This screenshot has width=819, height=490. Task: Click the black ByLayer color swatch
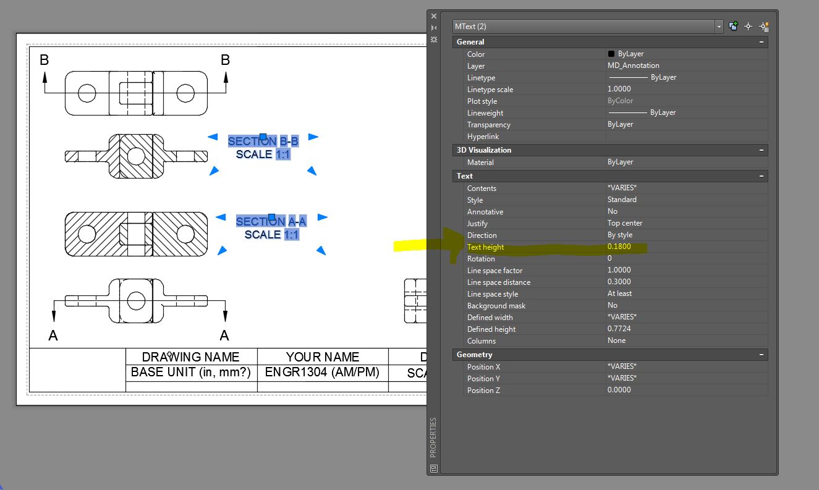[611, 54]
